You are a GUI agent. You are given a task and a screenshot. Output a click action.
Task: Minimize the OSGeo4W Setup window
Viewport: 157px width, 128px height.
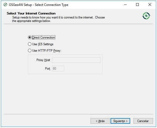[x=125, y=5]
